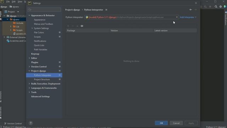Select Scopes settings page
Screen dimensions: 227x128
point(37,37)
